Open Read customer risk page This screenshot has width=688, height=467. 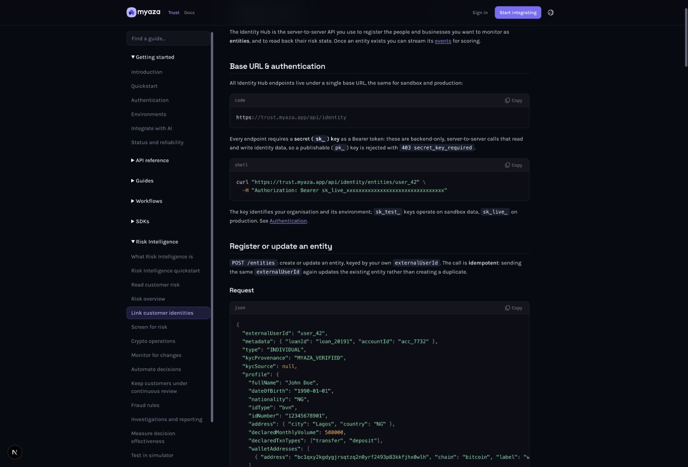point(155,285)
